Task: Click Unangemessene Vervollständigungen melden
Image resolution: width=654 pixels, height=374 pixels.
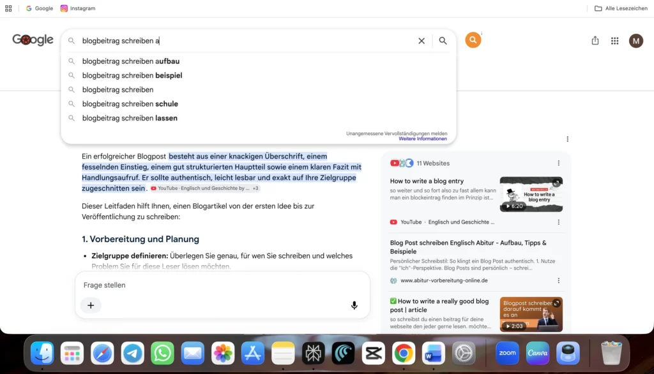Action: (397, 134)
